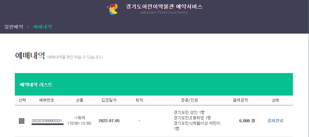Tick the checkbox for reservation 2022070300003331
Screen dimensions: 309x137
click(22, 121)
